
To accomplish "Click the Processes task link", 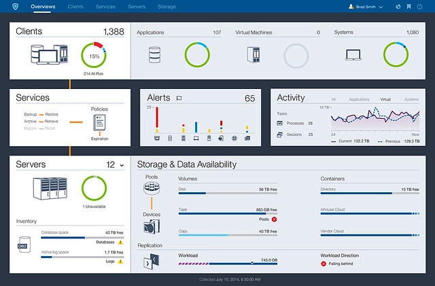I will pos(295,123).
